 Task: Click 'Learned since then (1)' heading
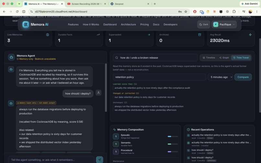125,84
